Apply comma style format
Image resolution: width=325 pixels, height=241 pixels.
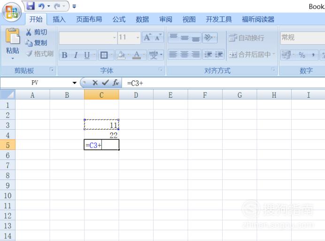[313, 55]
